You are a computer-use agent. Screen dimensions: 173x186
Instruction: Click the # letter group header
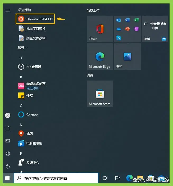coord(21,58)
